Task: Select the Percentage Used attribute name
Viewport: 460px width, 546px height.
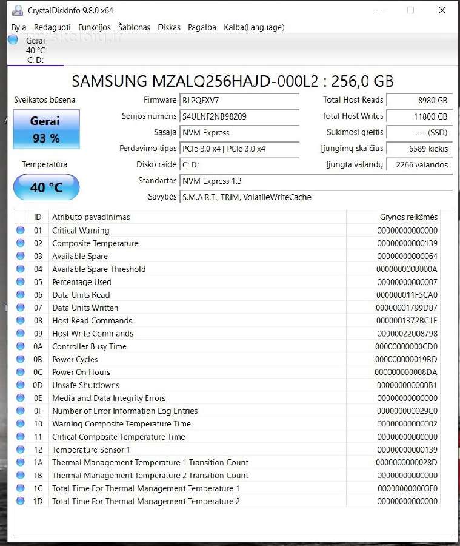Action: point(82,282)
